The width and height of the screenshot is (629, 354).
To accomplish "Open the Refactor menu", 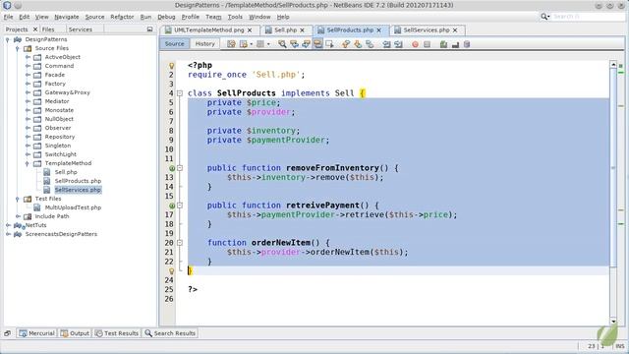I will [x=122, y=17].
